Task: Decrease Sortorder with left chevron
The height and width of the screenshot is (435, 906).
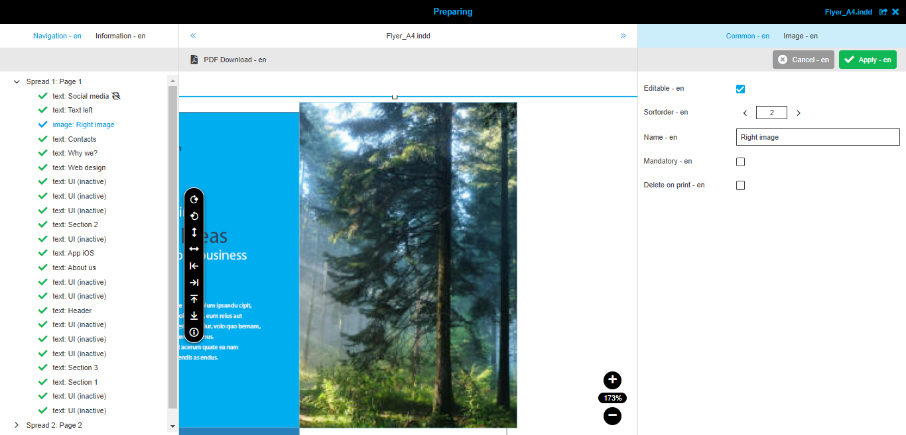Action: click(745, 113)
